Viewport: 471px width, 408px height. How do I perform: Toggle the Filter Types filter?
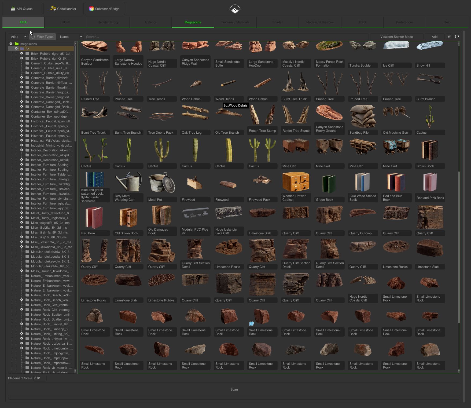click(x=42, y=37)
